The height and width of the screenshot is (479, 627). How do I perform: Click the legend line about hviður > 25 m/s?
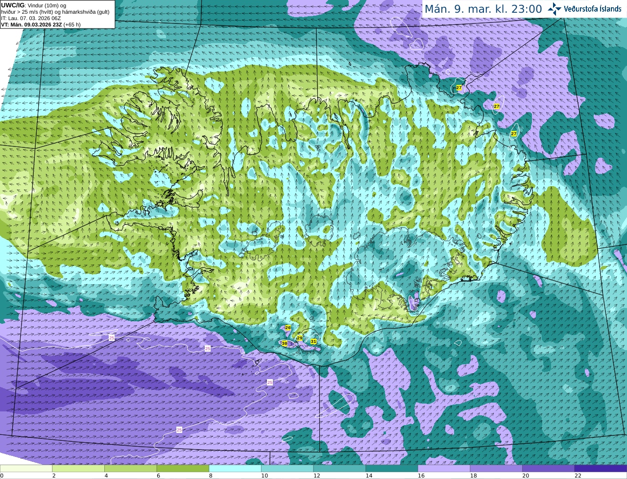coord(55,12)
